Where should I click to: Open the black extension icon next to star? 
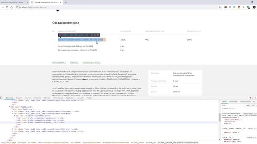point(226,7)
